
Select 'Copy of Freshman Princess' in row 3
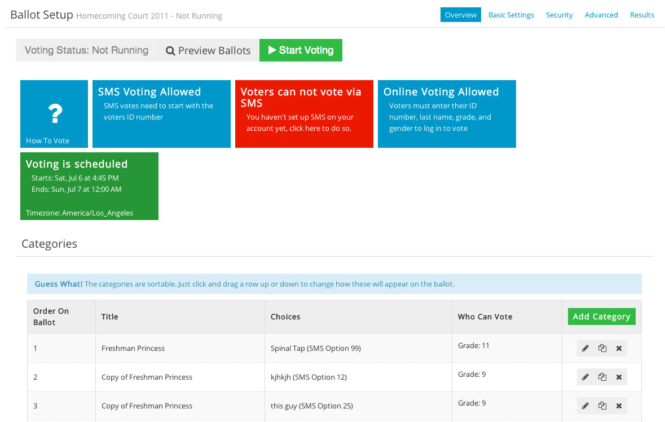point(147,406)
